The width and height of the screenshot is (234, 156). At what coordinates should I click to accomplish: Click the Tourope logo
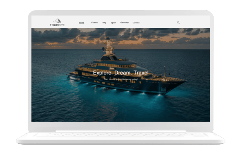click(57, 23)
